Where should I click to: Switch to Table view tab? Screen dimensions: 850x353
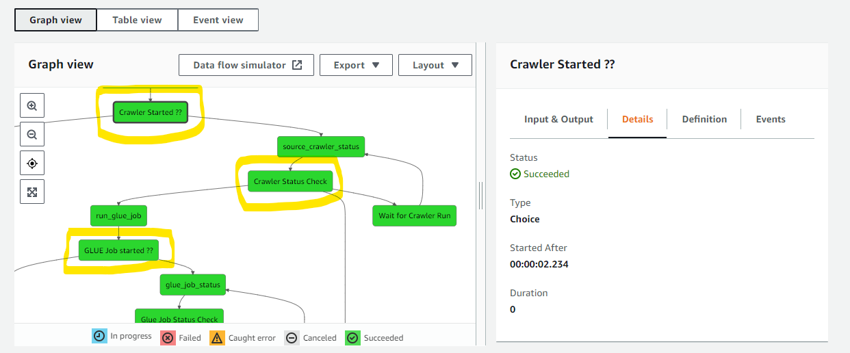click(x=137, y=20)
